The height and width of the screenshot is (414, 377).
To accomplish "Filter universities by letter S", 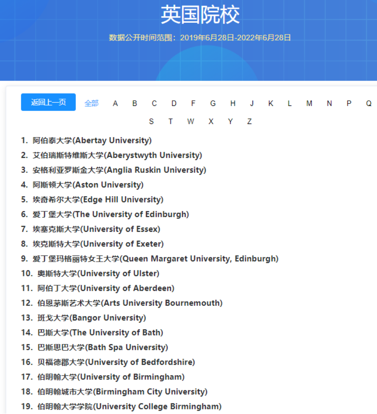I will pos(151,122).
